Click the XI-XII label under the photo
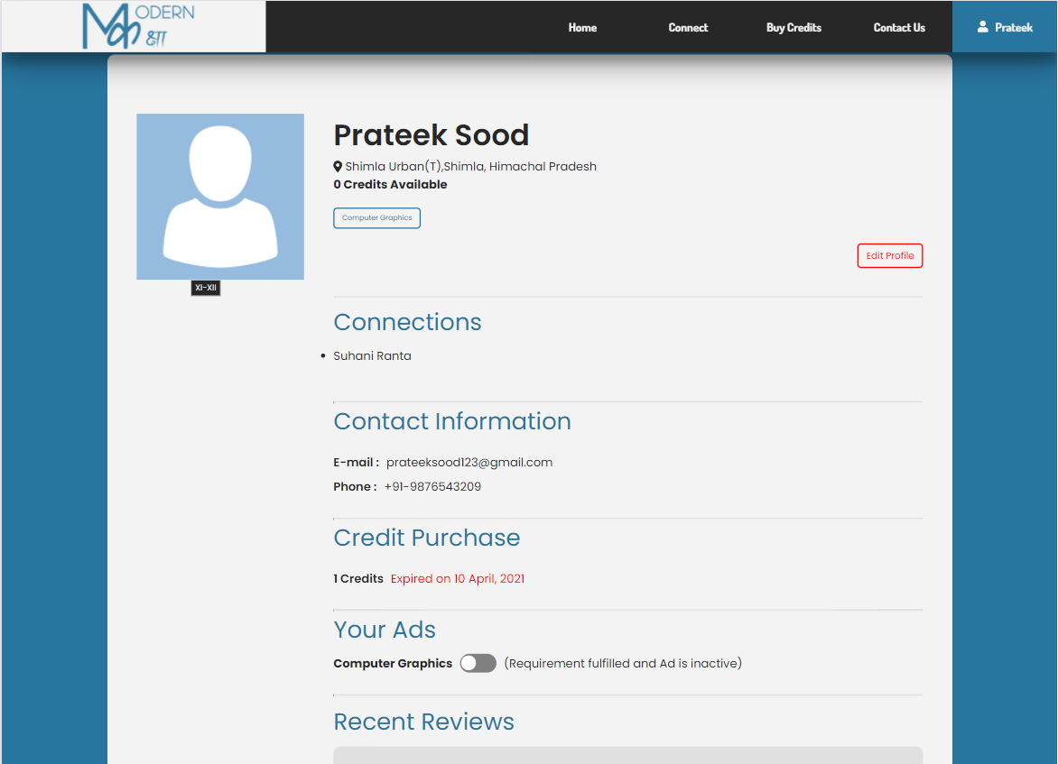 [x=205, y=288]
